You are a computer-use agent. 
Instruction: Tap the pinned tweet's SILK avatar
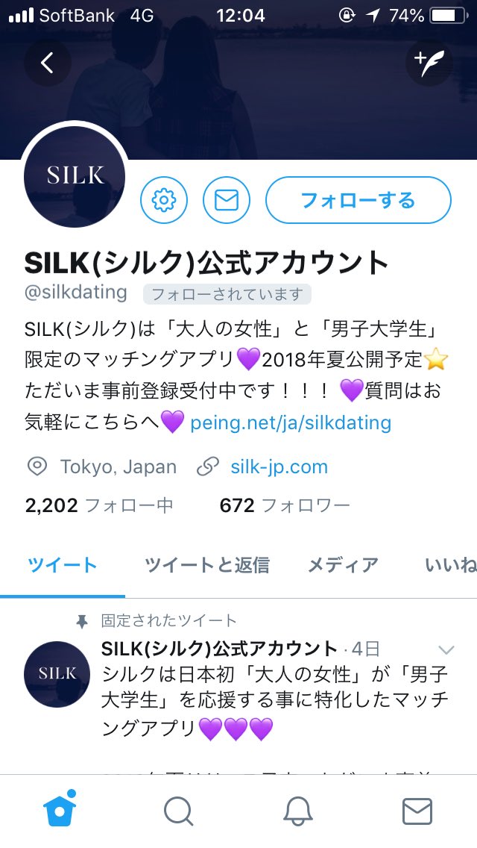coord(57,674)
